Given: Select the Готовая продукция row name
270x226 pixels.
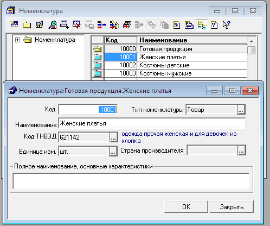Looking at the screenshot, I should (192, 49).
